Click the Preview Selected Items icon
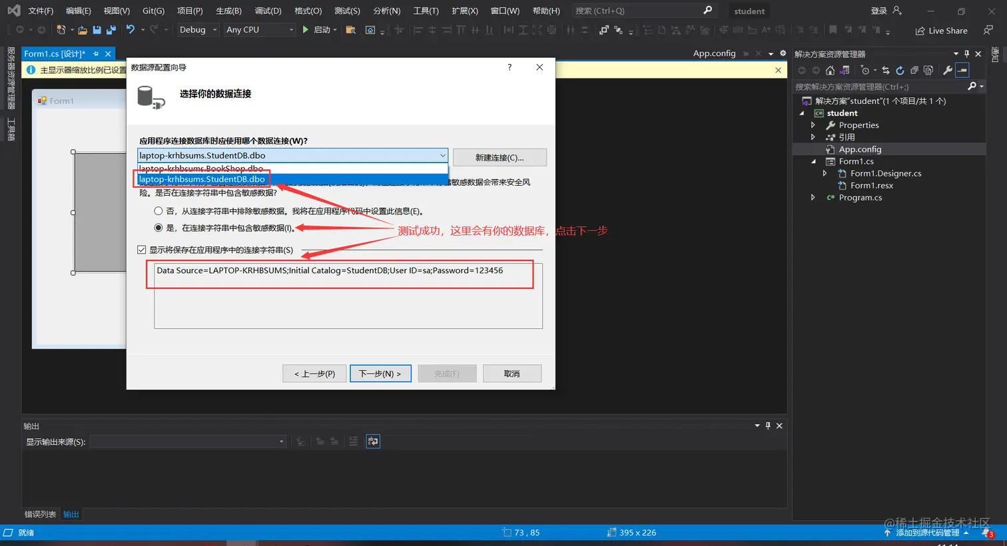1007x546 pixels. click(x=962, y=71)
